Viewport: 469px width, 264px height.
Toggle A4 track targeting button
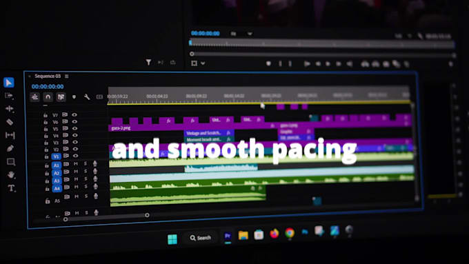pos(57,189)
